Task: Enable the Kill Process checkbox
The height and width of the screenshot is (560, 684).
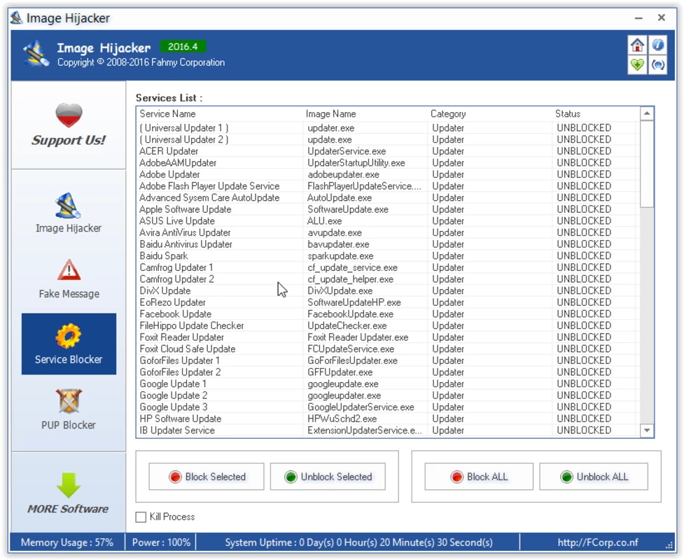Action: [141, 517]
